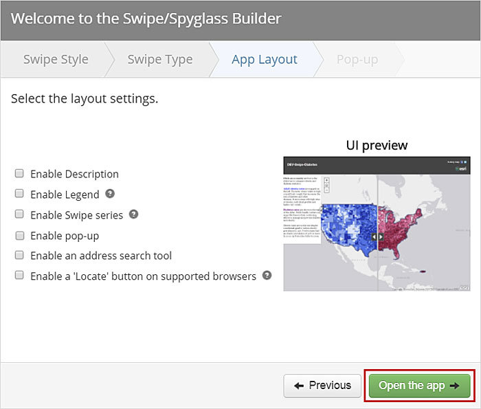Viewport: 481px width, 409px height.
Task: Check the Enable Swipe series option
Action: point(19,215)
